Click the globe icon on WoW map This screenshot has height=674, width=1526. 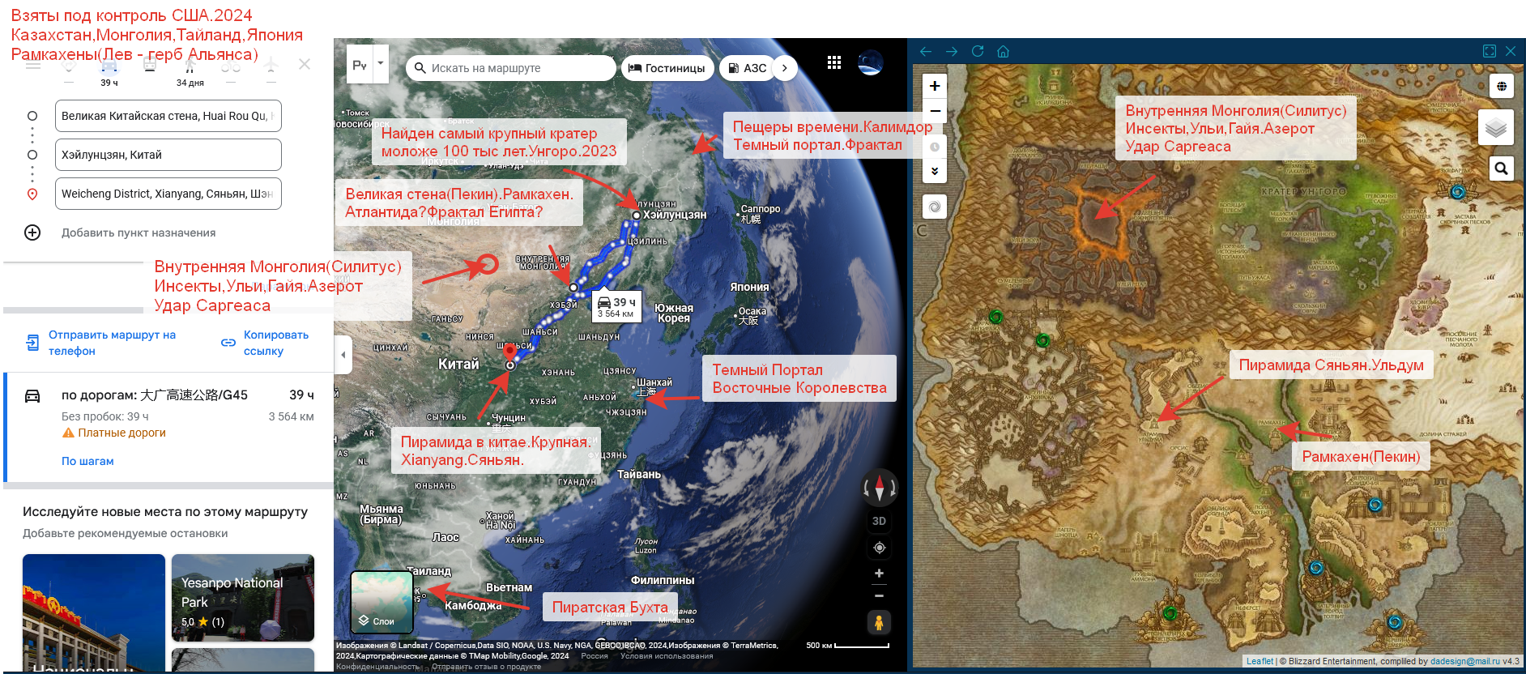pos(1501,87)
